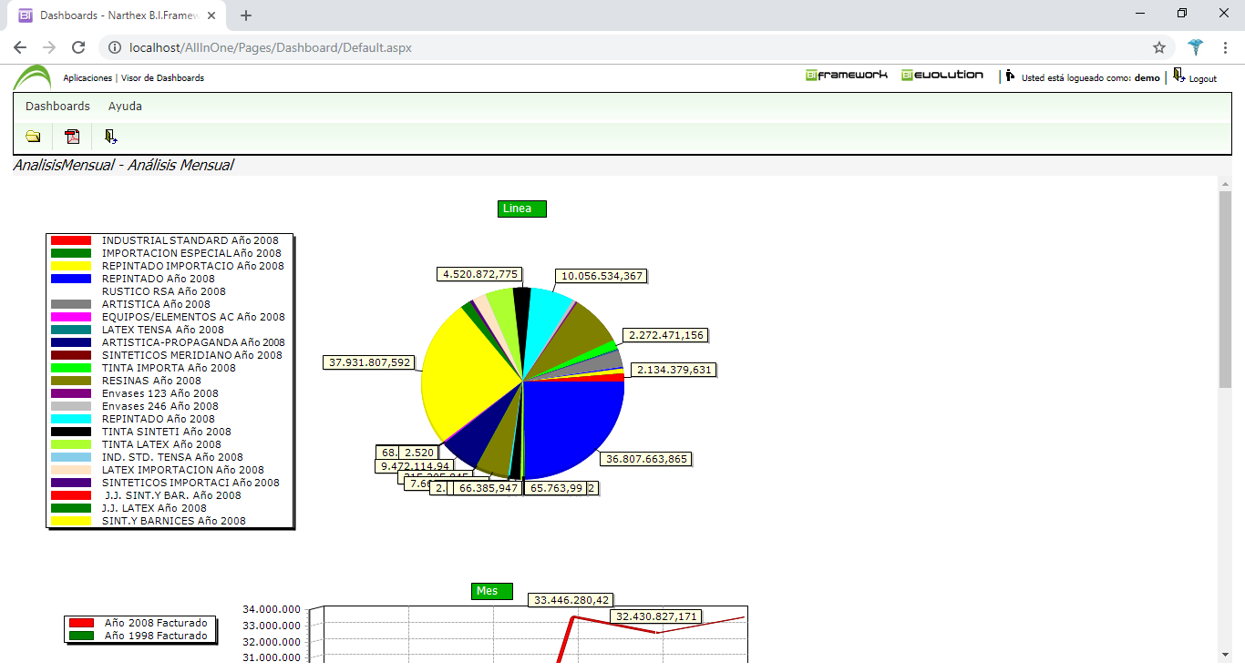Click legend entry RUSTICO RSA Año 2008
The height and width of the screenshot is (672, 1245).
pos(164,291)
